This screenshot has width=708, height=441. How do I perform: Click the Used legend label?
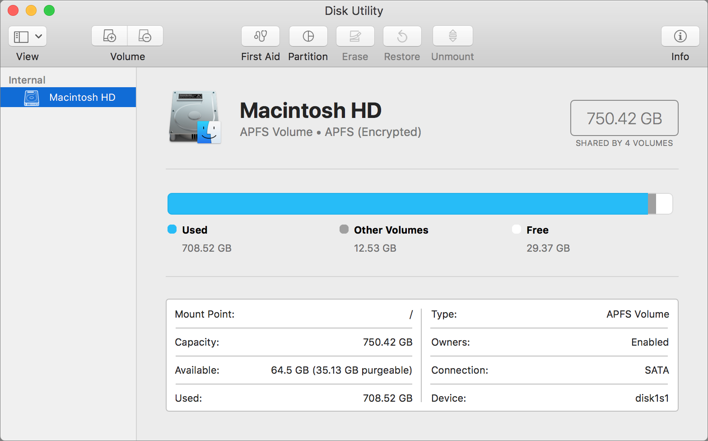click(195, 230)
